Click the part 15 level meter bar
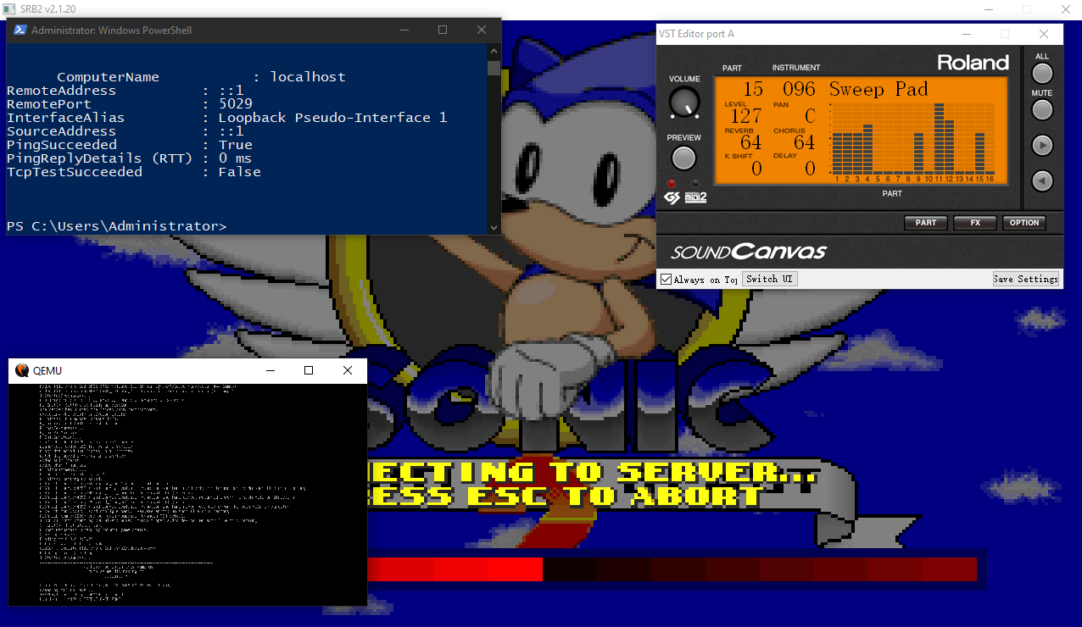The width and height of the screenshot is (1082, 627). [979, 153]
